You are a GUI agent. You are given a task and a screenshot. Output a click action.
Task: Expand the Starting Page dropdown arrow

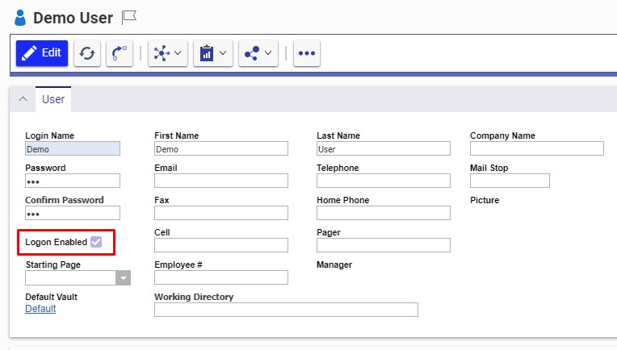123,277
